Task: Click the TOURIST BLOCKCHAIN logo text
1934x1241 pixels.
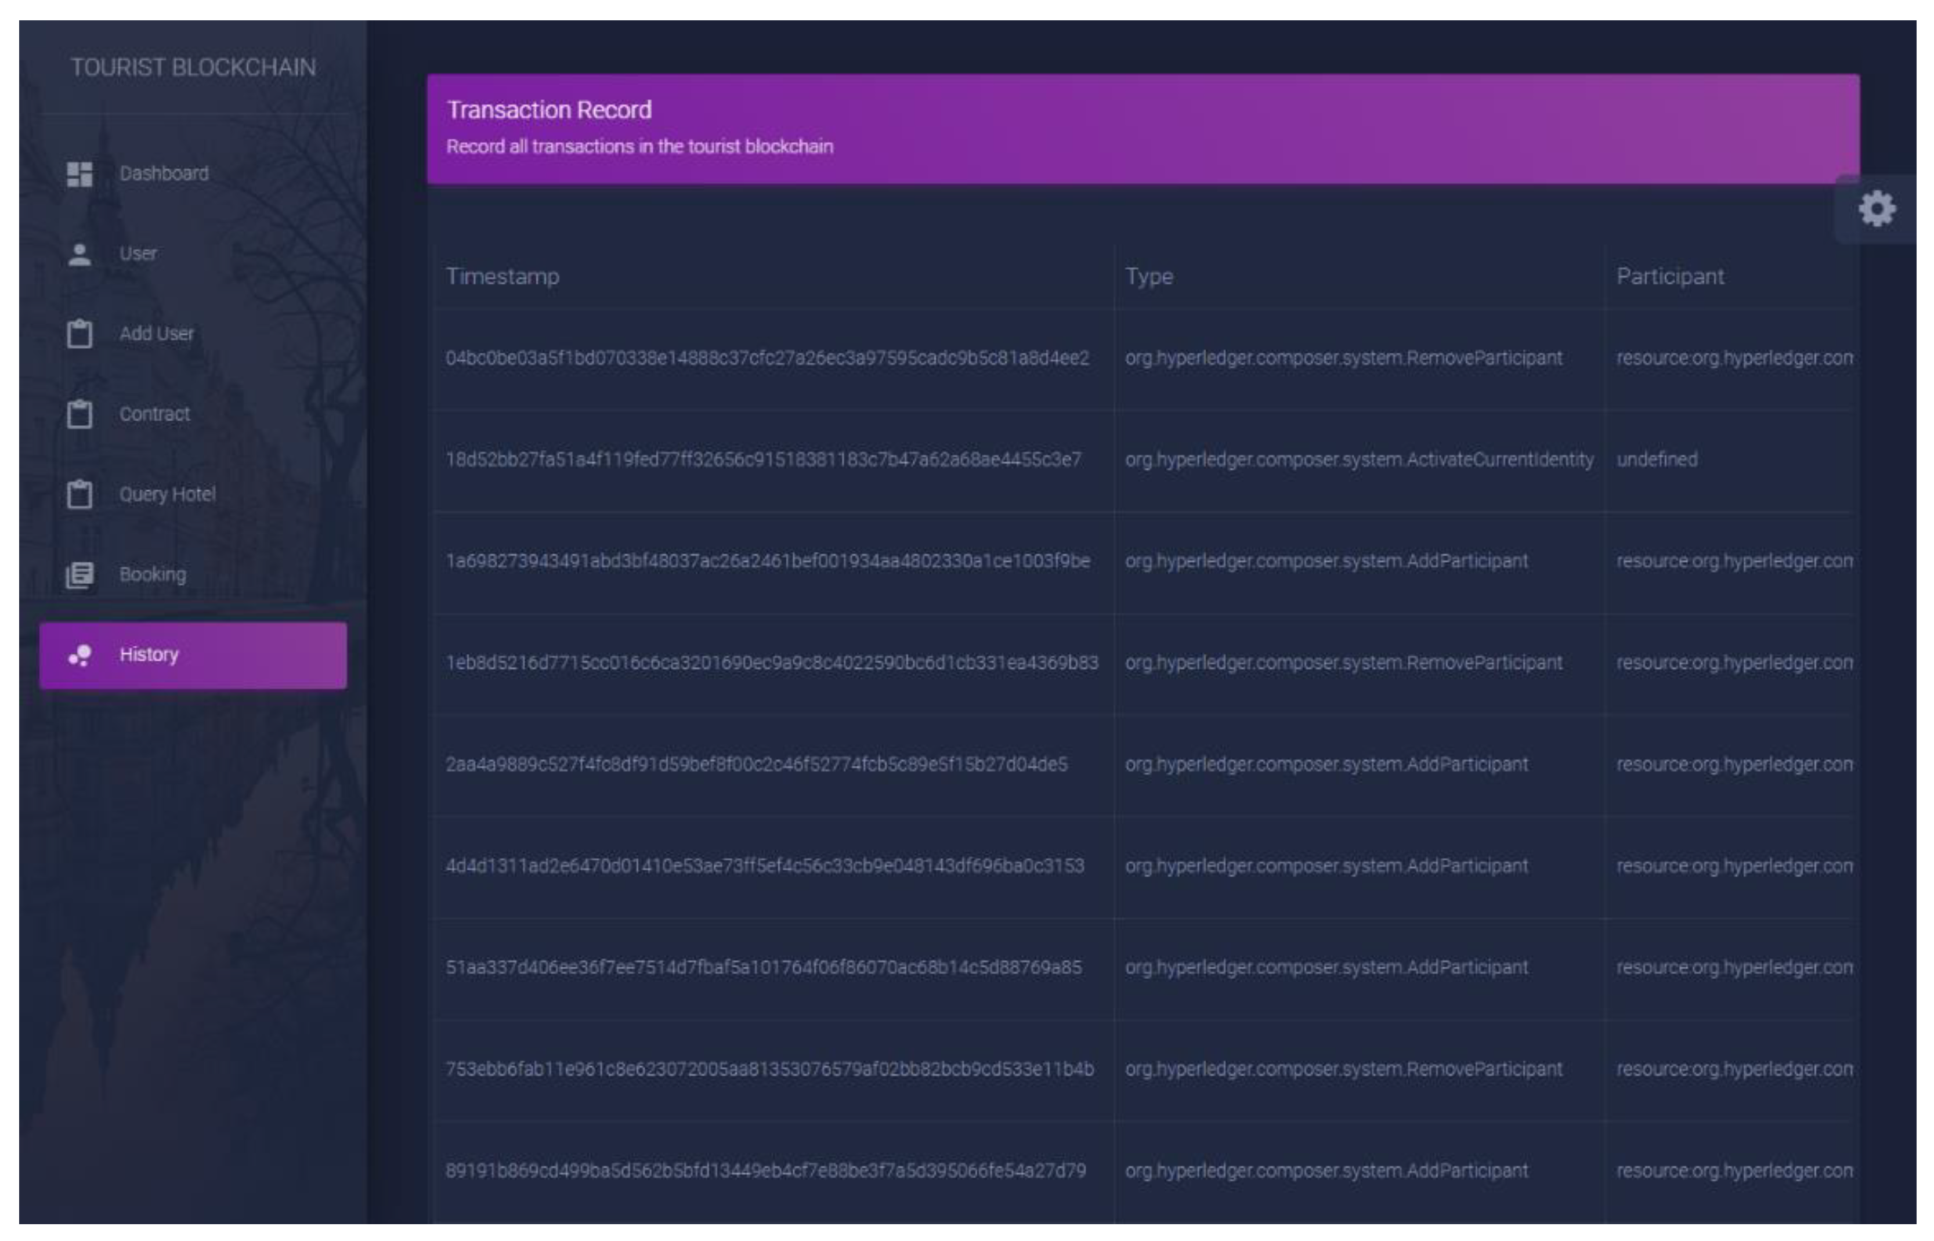Action: coord(193,68)
